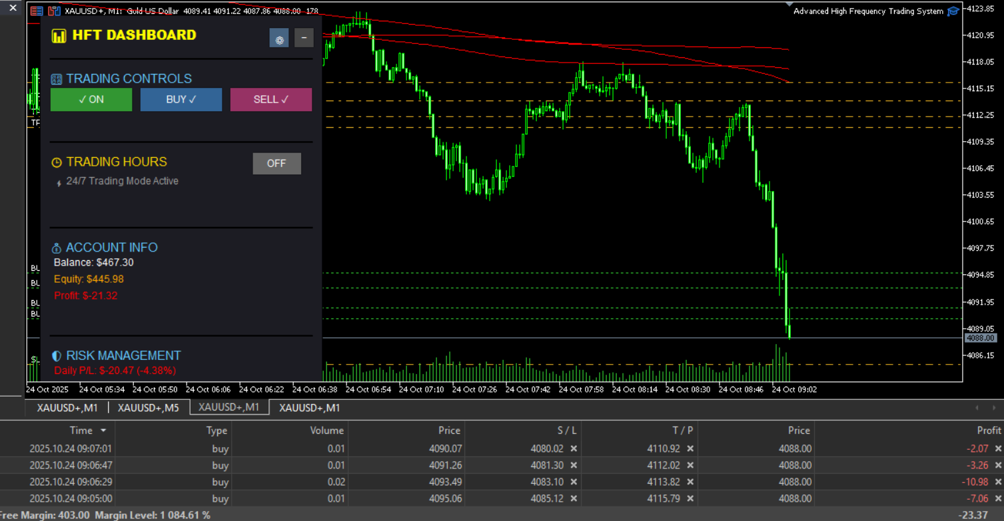Open the Depth of Market icon
This screenshot has height=521, width=1004.
coord(55,11)
